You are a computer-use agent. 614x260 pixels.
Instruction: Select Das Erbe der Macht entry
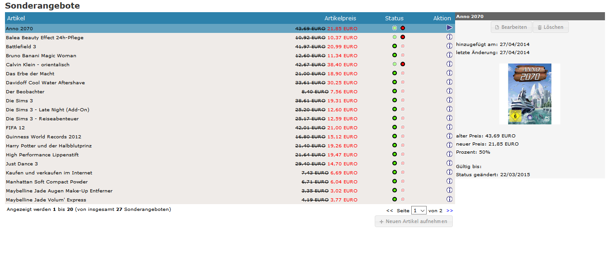[x=30, y=73]
